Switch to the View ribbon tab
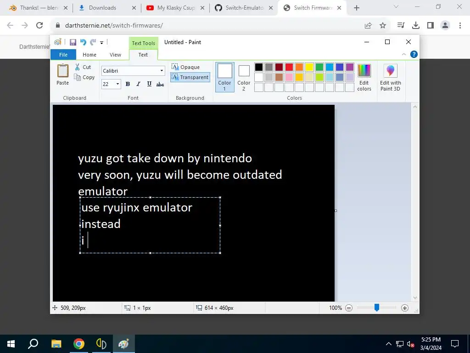Screen dimensions: 470x353 (x=115, y=55)
